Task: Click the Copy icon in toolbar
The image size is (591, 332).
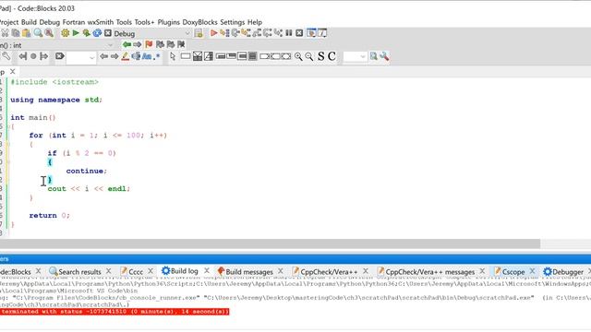Action: coord(16,33)
